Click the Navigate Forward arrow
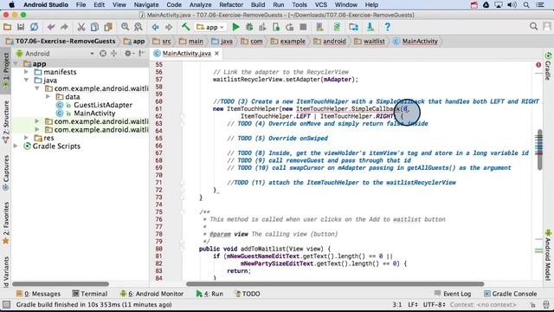This screenshot has height=312, width=554. pos(169,27)
